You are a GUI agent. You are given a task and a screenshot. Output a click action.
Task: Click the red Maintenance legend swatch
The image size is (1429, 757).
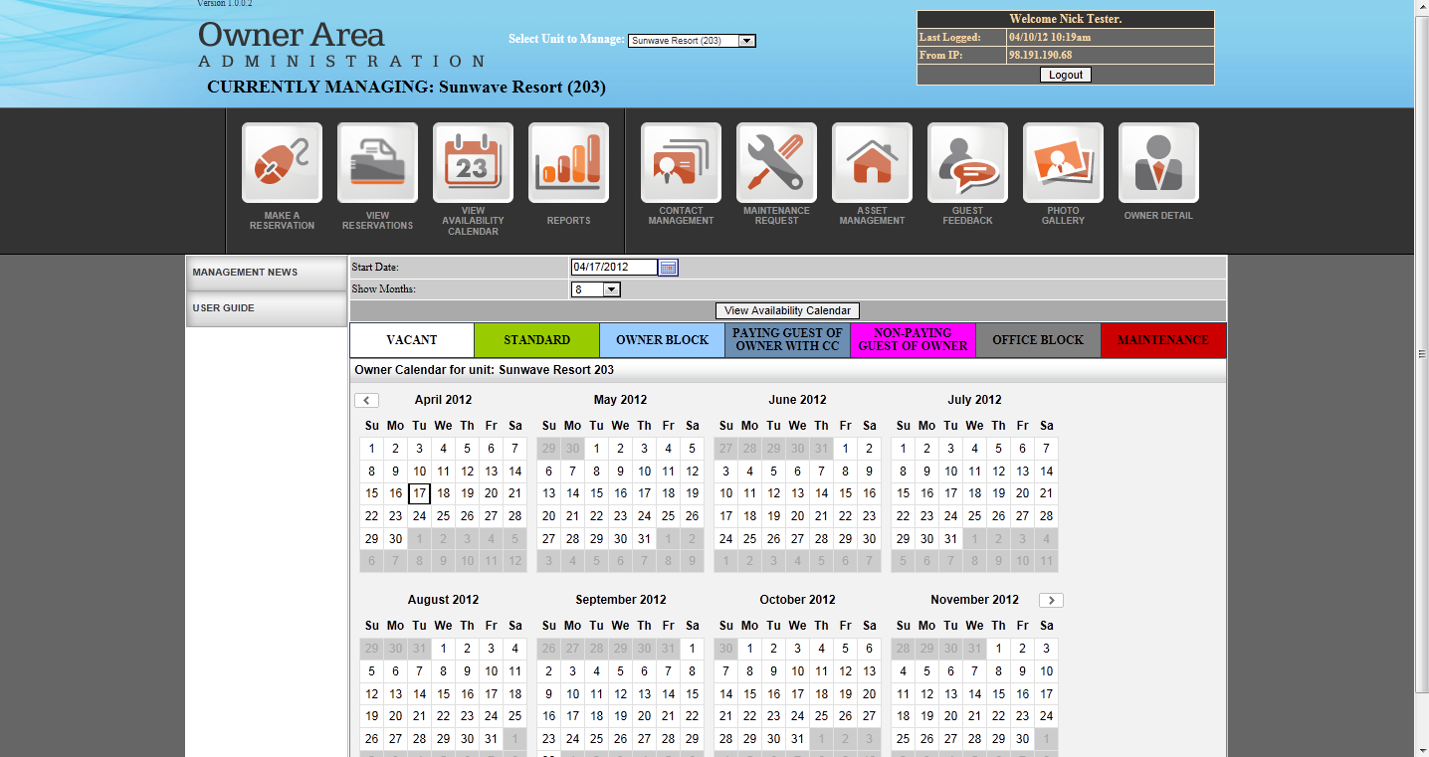pos(1163,340)
